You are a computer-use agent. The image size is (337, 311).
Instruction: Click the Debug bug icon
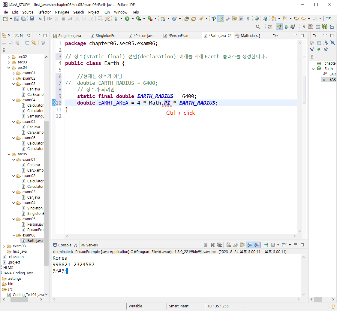pos(116,19)
